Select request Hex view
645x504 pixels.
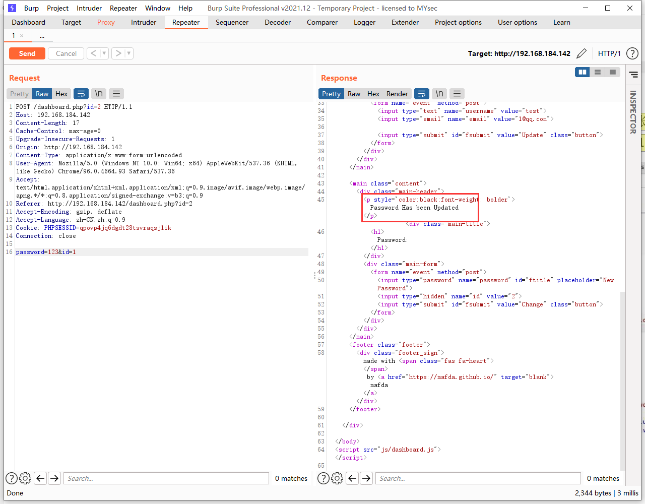click(61, 94)
